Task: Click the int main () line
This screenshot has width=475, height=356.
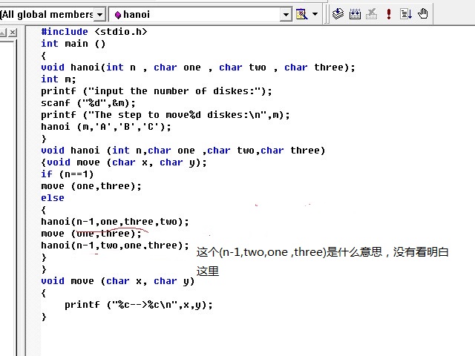Action: point(73,44)
